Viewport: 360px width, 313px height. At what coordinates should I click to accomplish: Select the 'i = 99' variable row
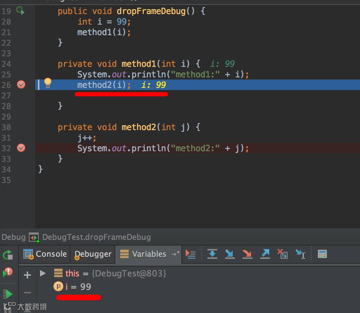coord(199,287)
